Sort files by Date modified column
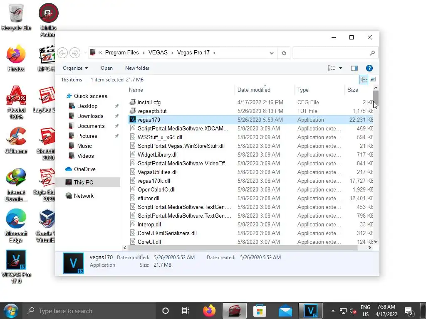Screen dimensions: 426x319 click(265, 90)
